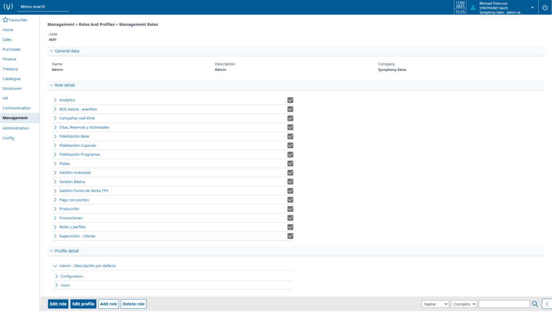Image resolution: width=552 pixels, height=312 pixels.
Task: Open the Administration menu item
Action: (x=16, y=128)
